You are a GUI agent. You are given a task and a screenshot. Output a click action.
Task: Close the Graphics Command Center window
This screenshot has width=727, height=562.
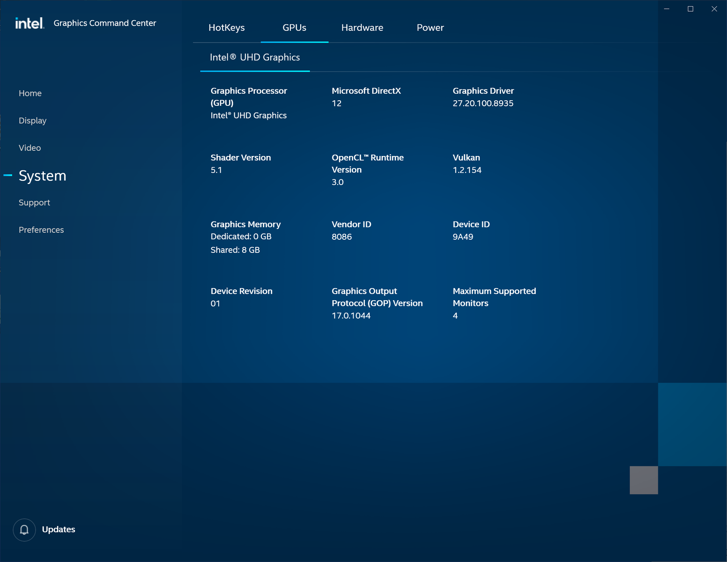click(714, 9)
